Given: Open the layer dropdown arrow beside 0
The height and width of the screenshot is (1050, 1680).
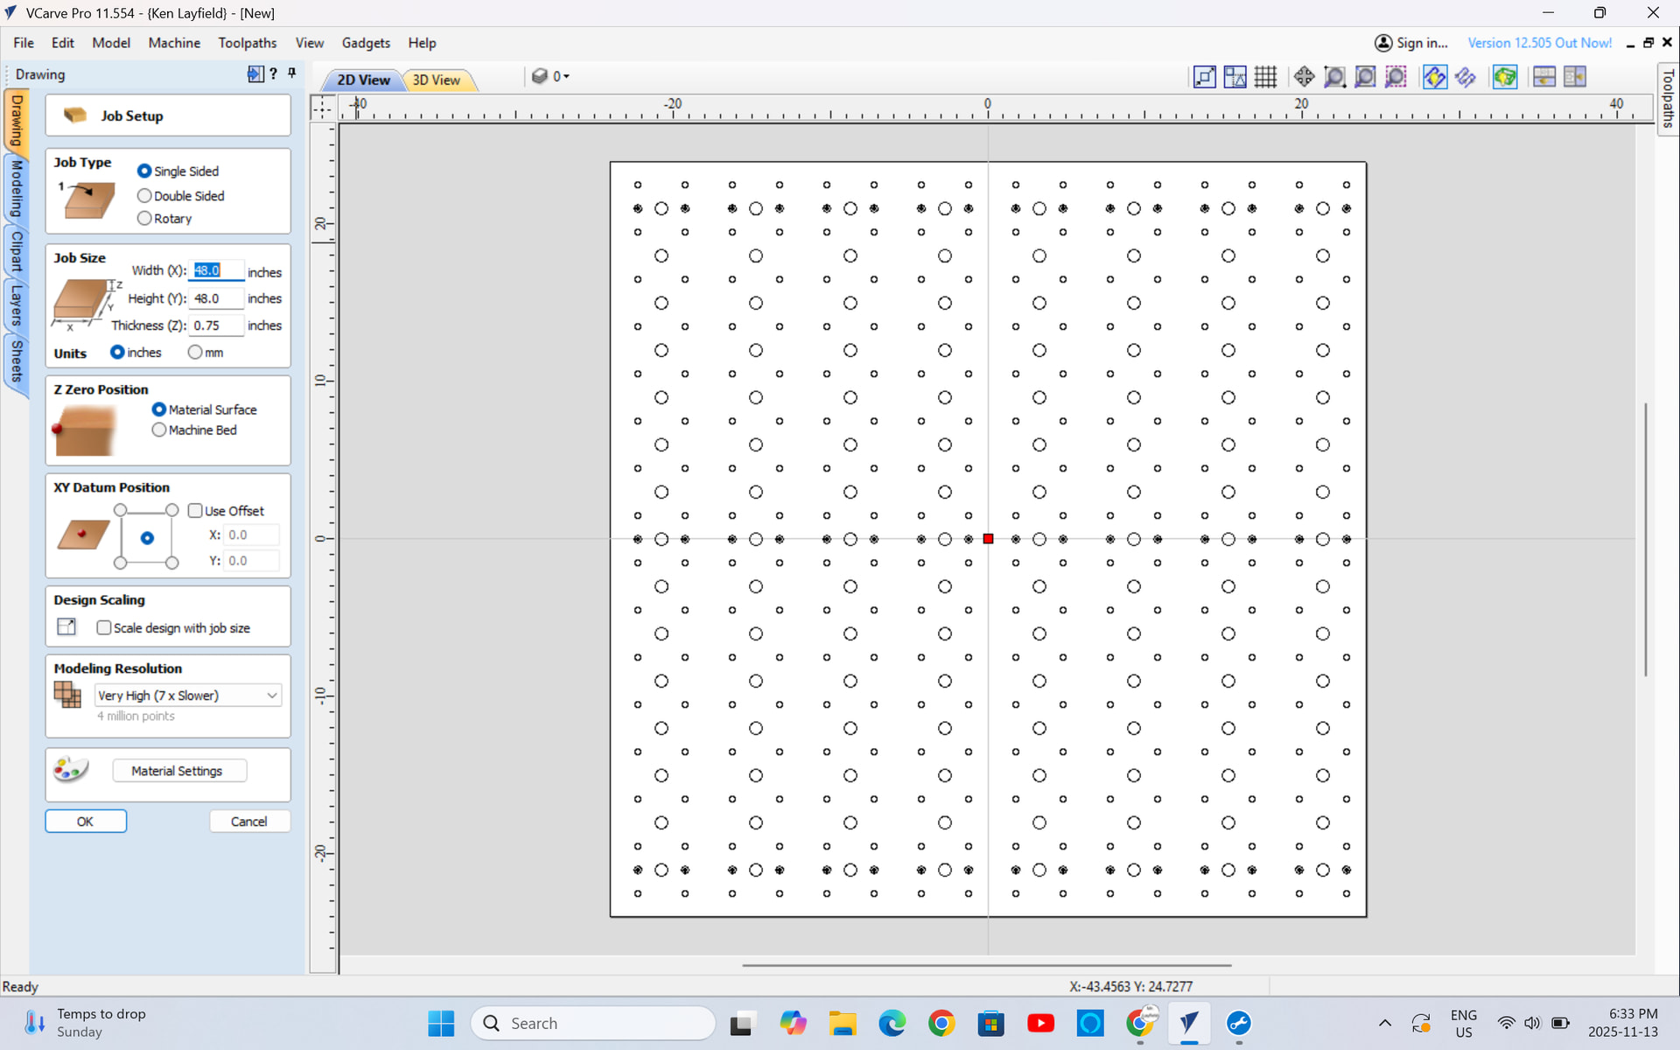Looking at the screenshot, I should (566, 77).
